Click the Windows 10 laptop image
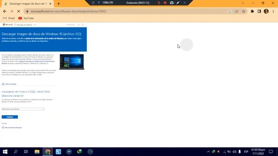Viewport: 278px width, 156px height. pos(72,62)
